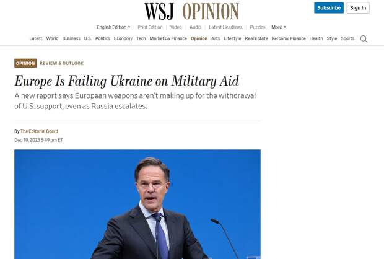Open the Print Edition link
Screen dimensions: 384x259
coord(150,27)
